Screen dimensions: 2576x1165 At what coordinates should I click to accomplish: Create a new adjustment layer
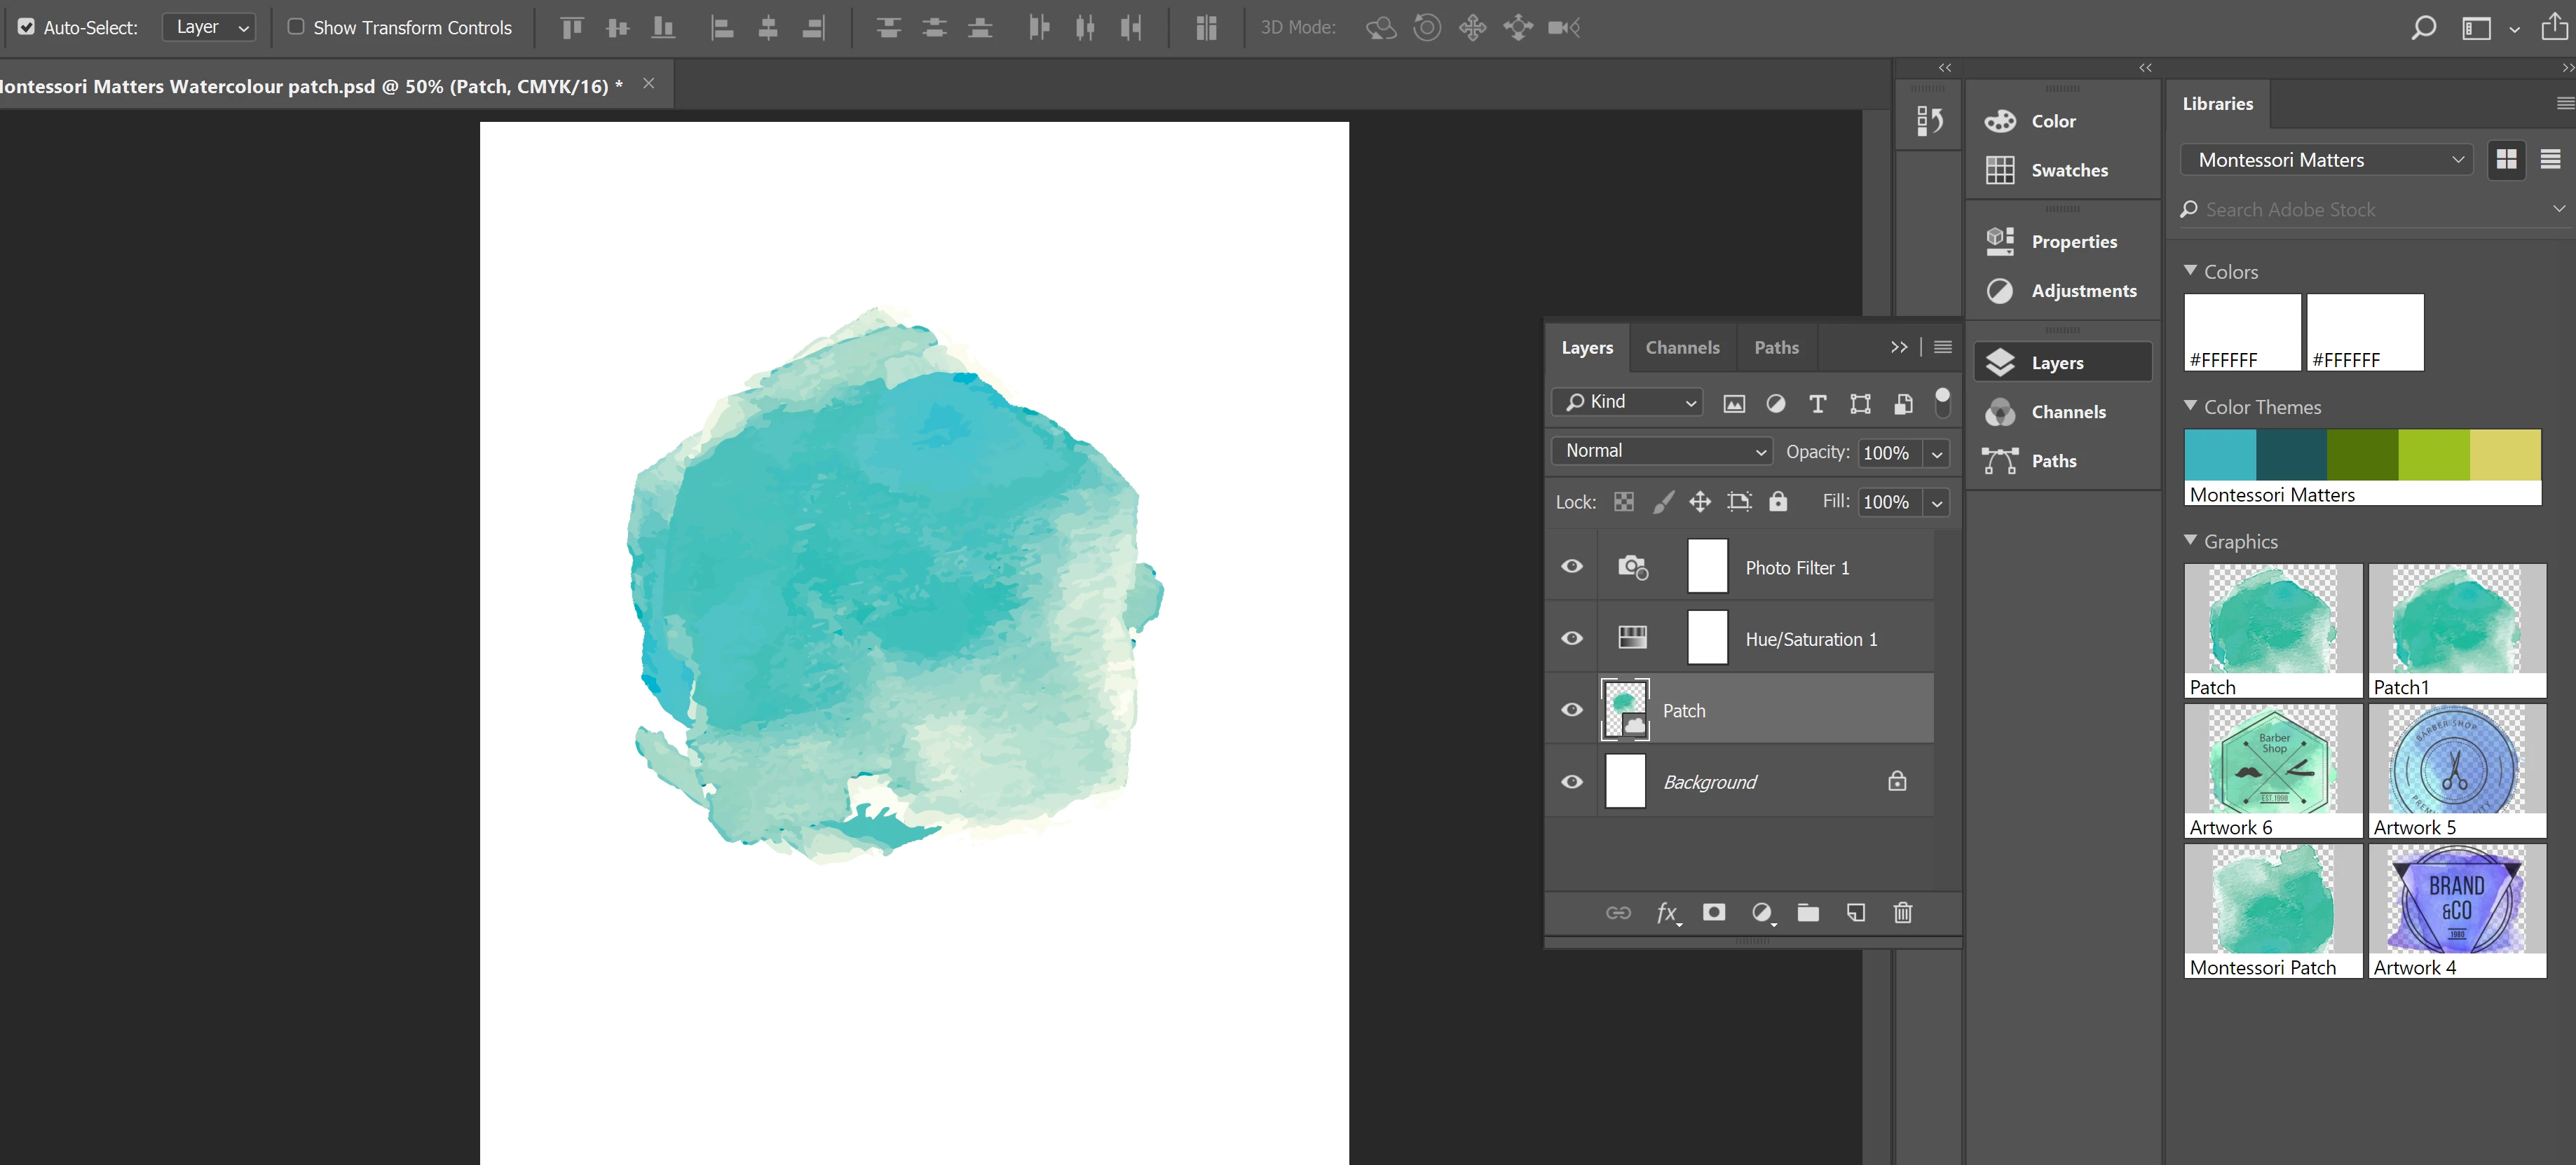coord(1762,912)
